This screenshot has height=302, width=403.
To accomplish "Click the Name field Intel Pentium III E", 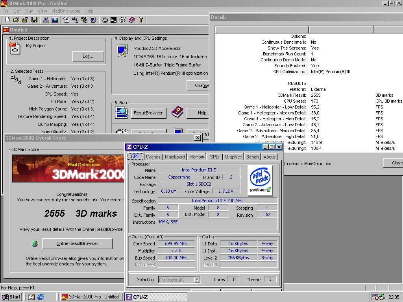I will (199, 170).
